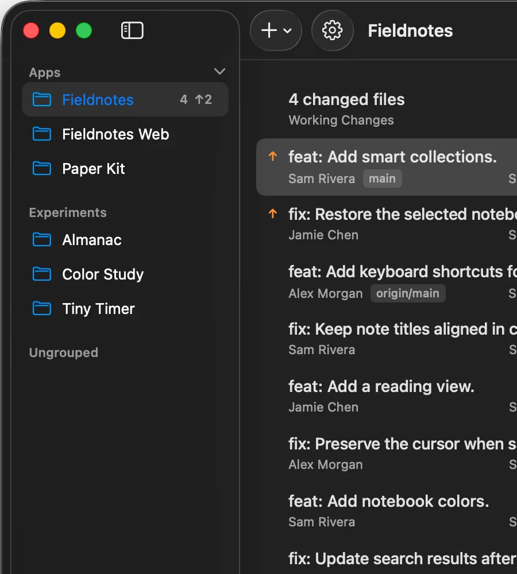Maximize the window with green button

[x=83, y=30]
